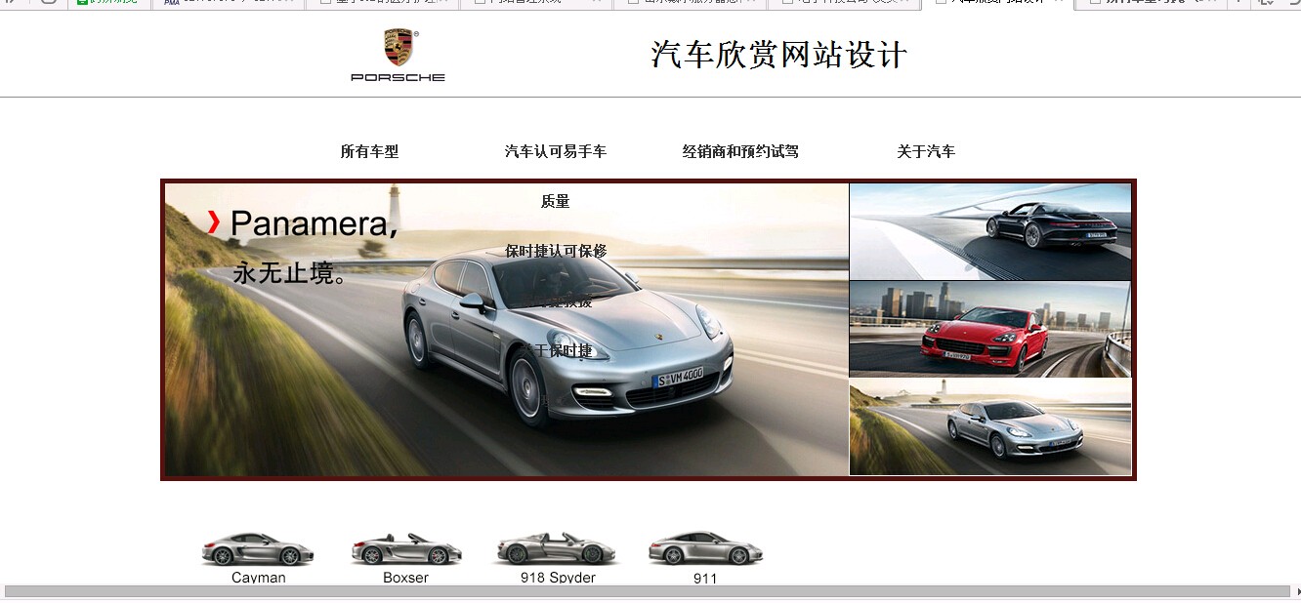Click the Boxster convertible car image
The width and height of the screenshot is (1301, 603).
(406, 549)
